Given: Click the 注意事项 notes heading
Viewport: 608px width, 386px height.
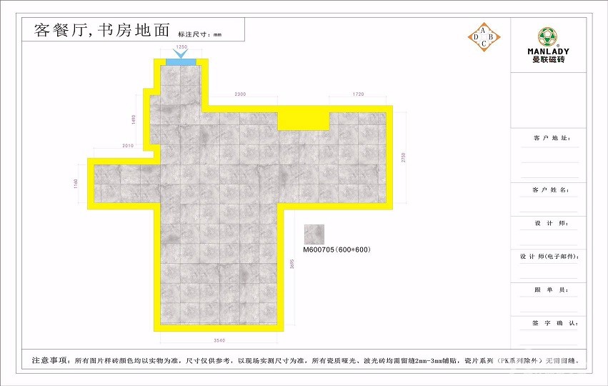Looking at the screenshot, I should click(x=50, y=360).
